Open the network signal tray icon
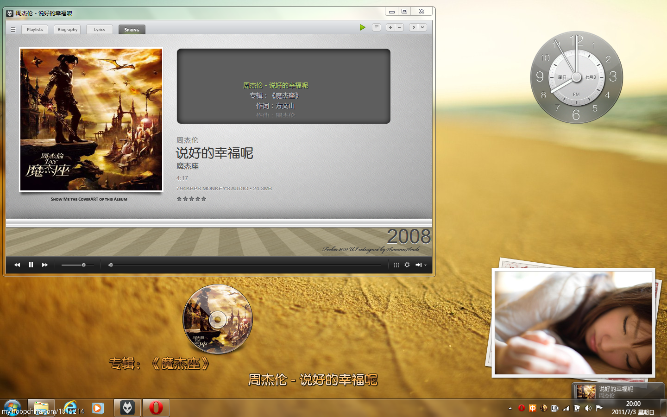The image size is (667, 417). pos(566,408)
